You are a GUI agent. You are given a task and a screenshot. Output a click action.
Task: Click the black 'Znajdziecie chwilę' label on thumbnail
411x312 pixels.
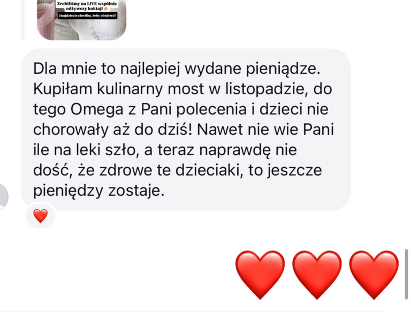(88, 16)
